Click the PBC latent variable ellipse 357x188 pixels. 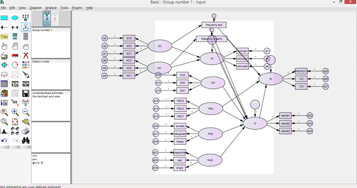point(211,109)
